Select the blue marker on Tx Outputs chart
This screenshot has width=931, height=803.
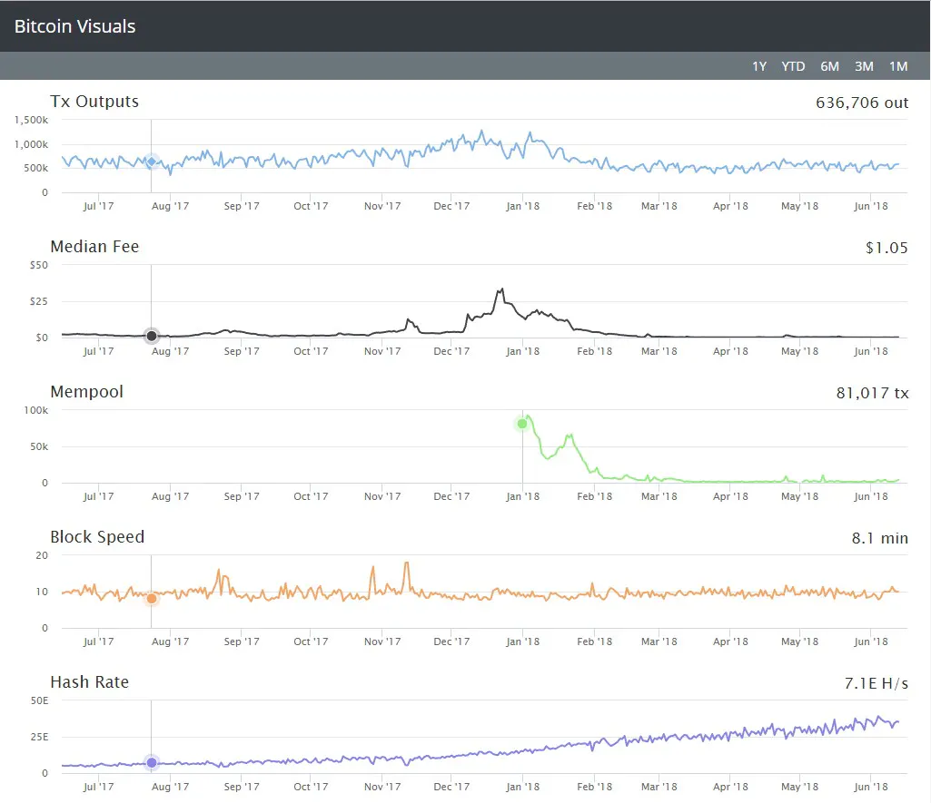point(152,161)
